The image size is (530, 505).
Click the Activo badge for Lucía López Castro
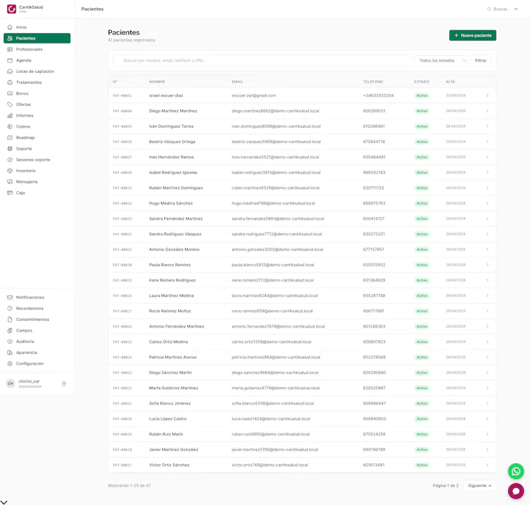(x=422, y=419)
